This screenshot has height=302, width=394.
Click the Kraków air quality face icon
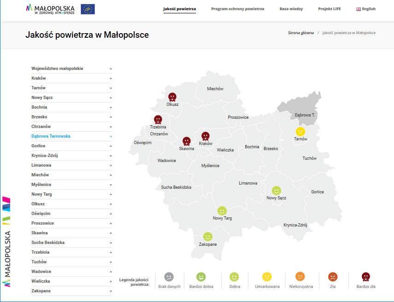point(206,136)
